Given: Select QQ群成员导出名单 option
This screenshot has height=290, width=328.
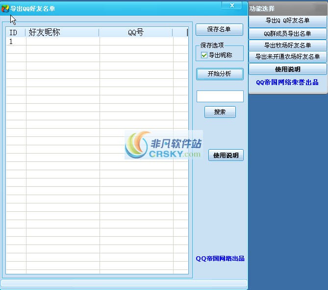Looking at the screenshot, I should pyautogui.click(x=288, y=33).
